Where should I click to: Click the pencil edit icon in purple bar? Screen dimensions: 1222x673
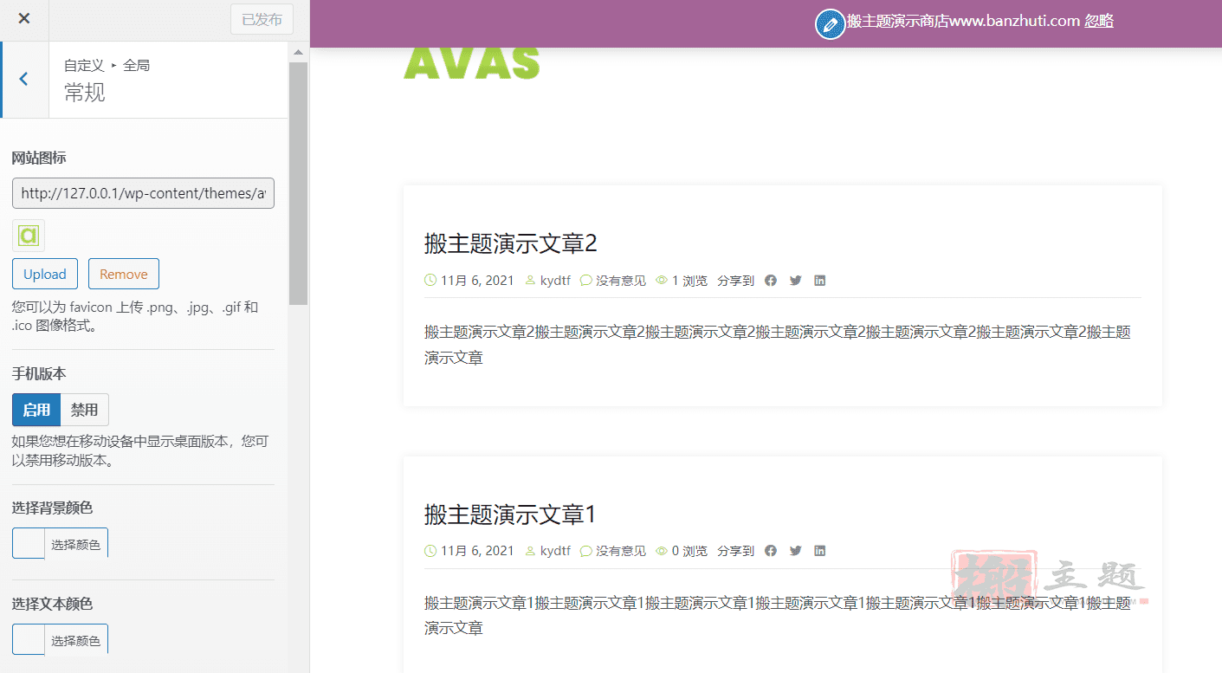pos(830,24)
